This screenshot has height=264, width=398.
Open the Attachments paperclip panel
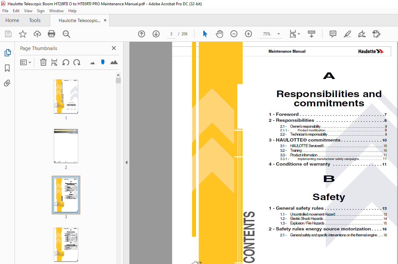[x=7, y=83]
